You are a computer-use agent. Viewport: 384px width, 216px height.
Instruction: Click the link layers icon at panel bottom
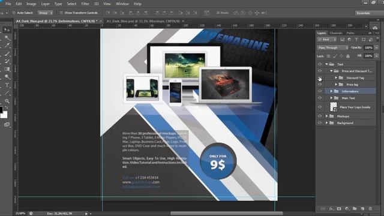click(323, 209)
